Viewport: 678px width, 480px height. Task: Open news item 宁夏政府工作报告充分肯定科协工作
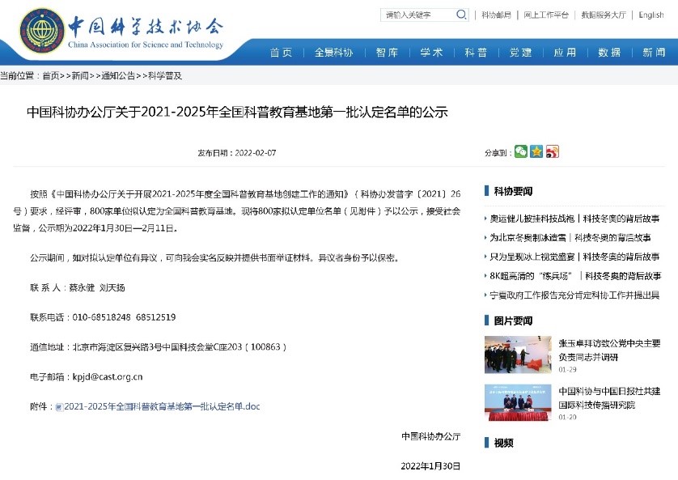574,295
